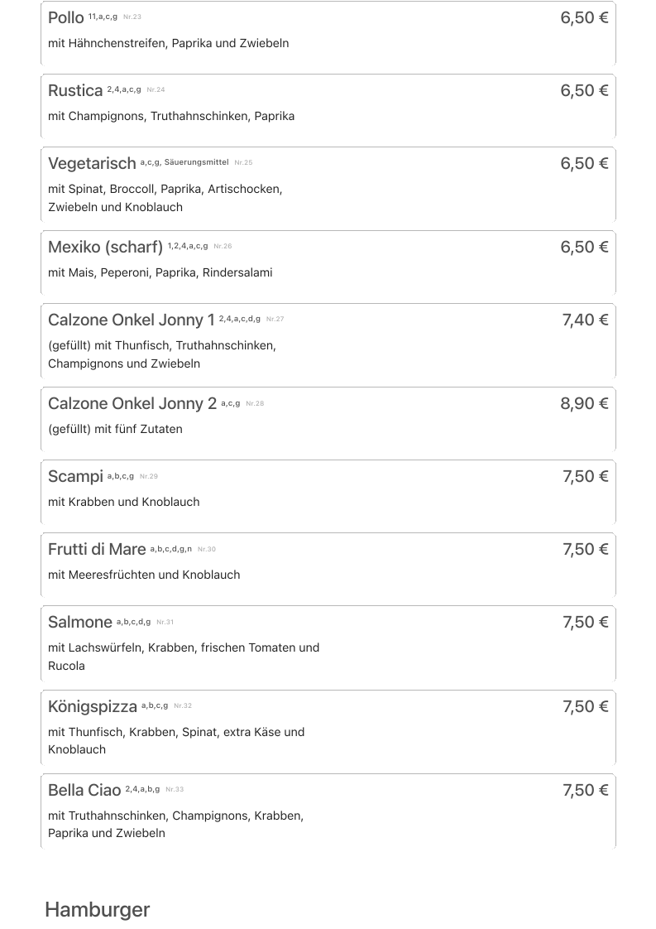This screenshot has height=929, width=656.
Task: Click the 8,90 € price
Action: click(x=584, y=404)
